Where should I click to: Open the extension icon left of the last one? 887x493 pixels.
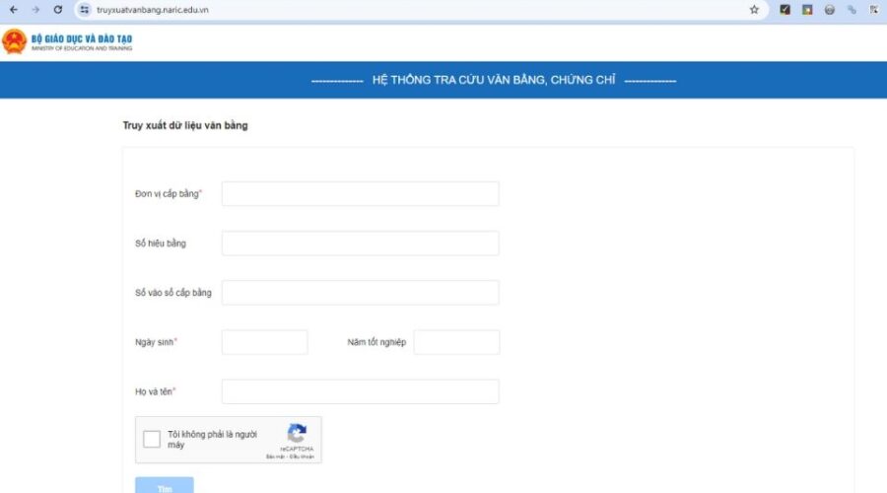click(x=852, y=10)
